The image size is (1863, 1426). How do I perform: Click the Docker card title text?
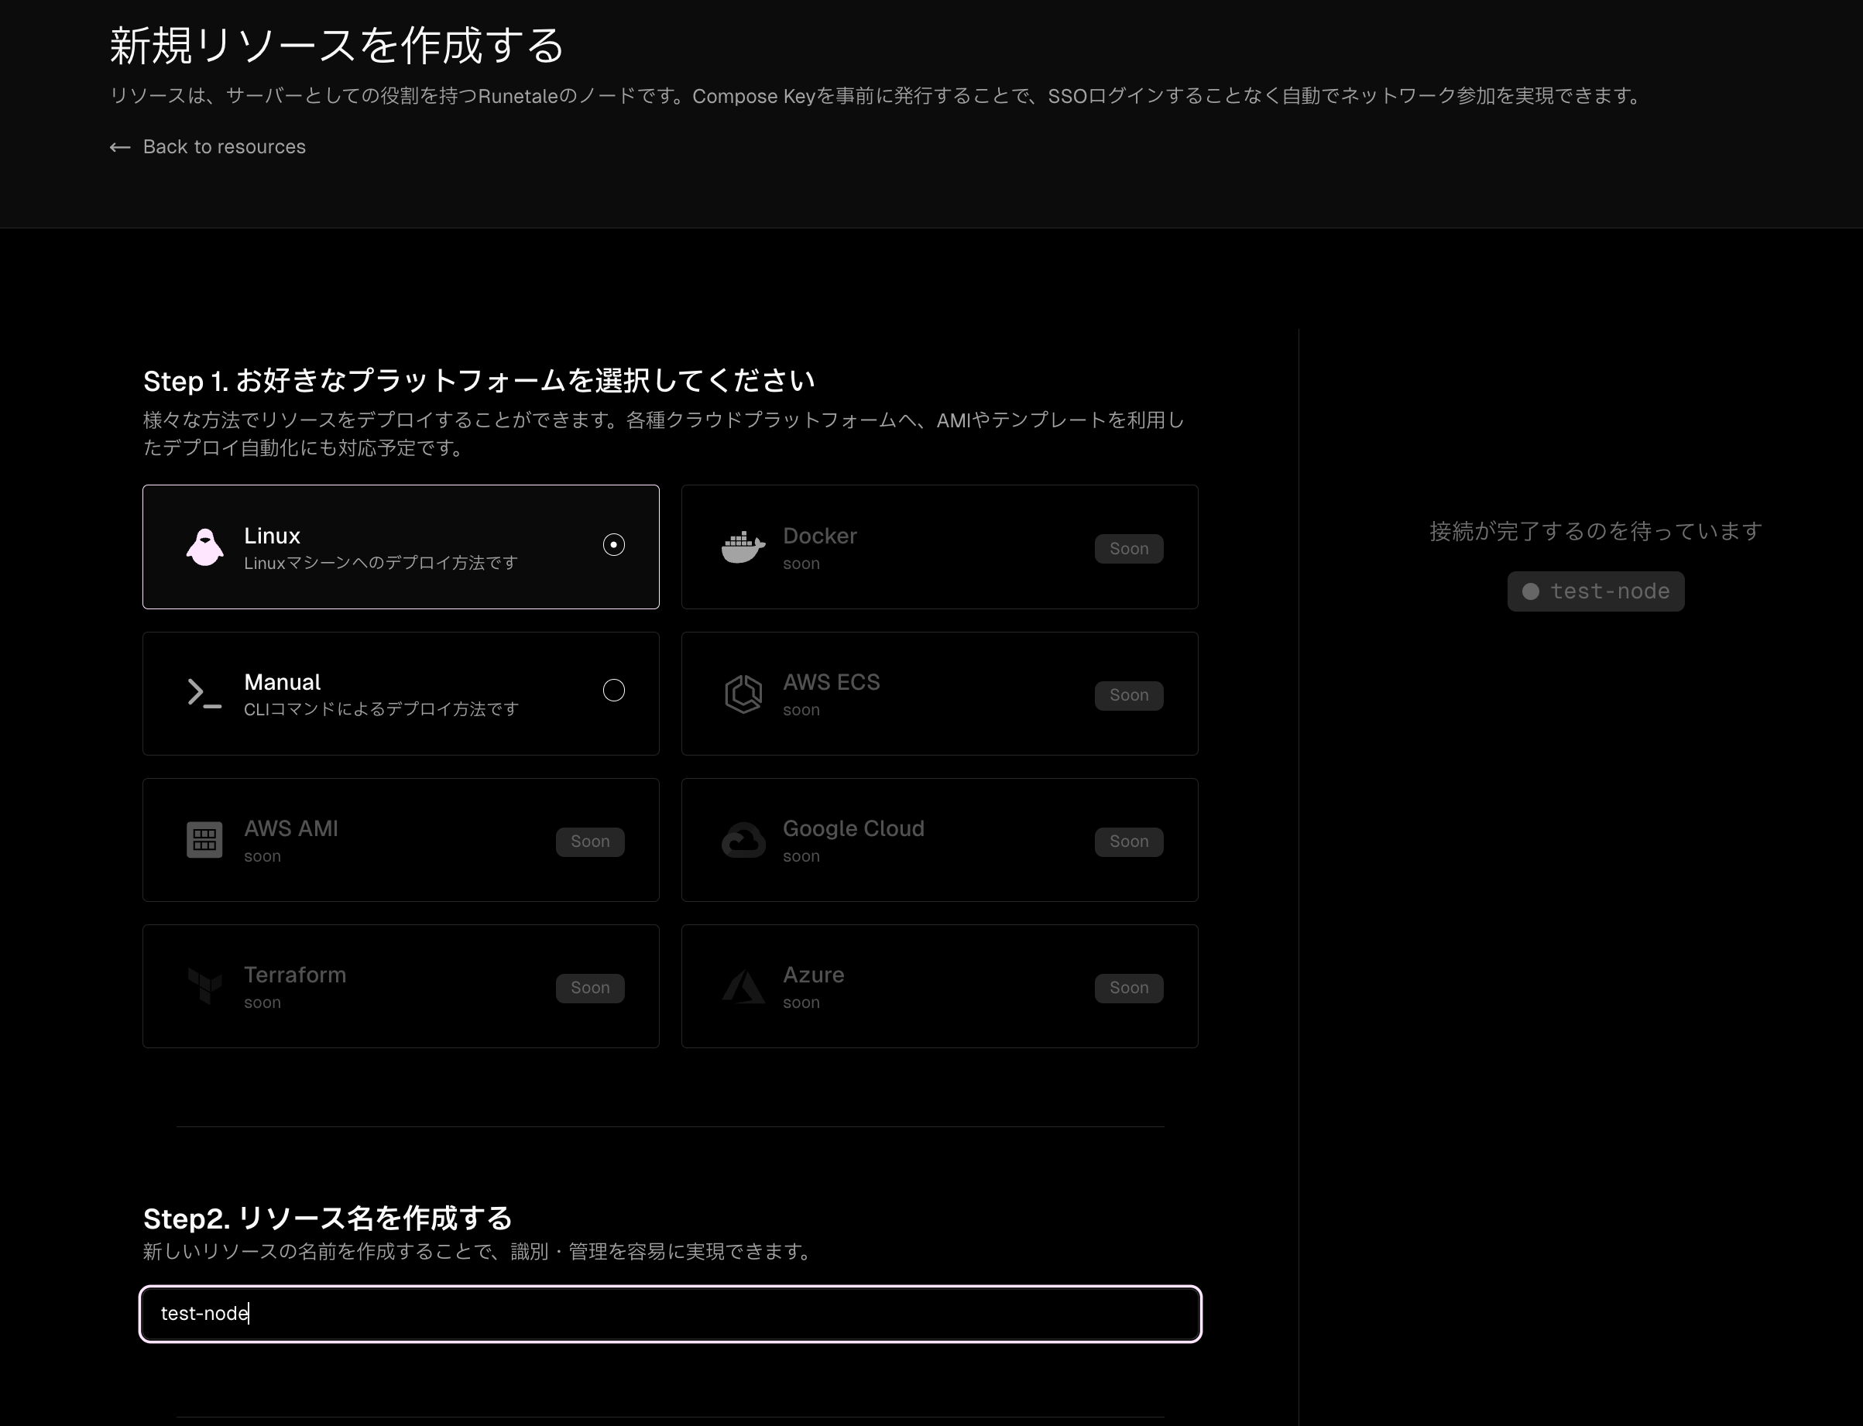[x=820, y=536]
